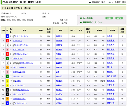127x106 pixels.
Task: Open horse ペールギュント link
Action: click(18, 77)
